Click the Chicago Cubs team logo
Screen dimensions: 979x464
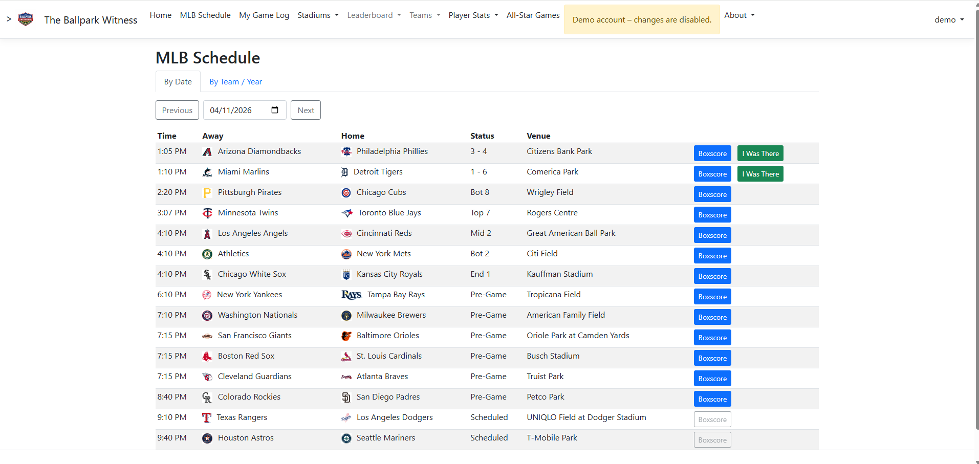click(x=346, y=193)
